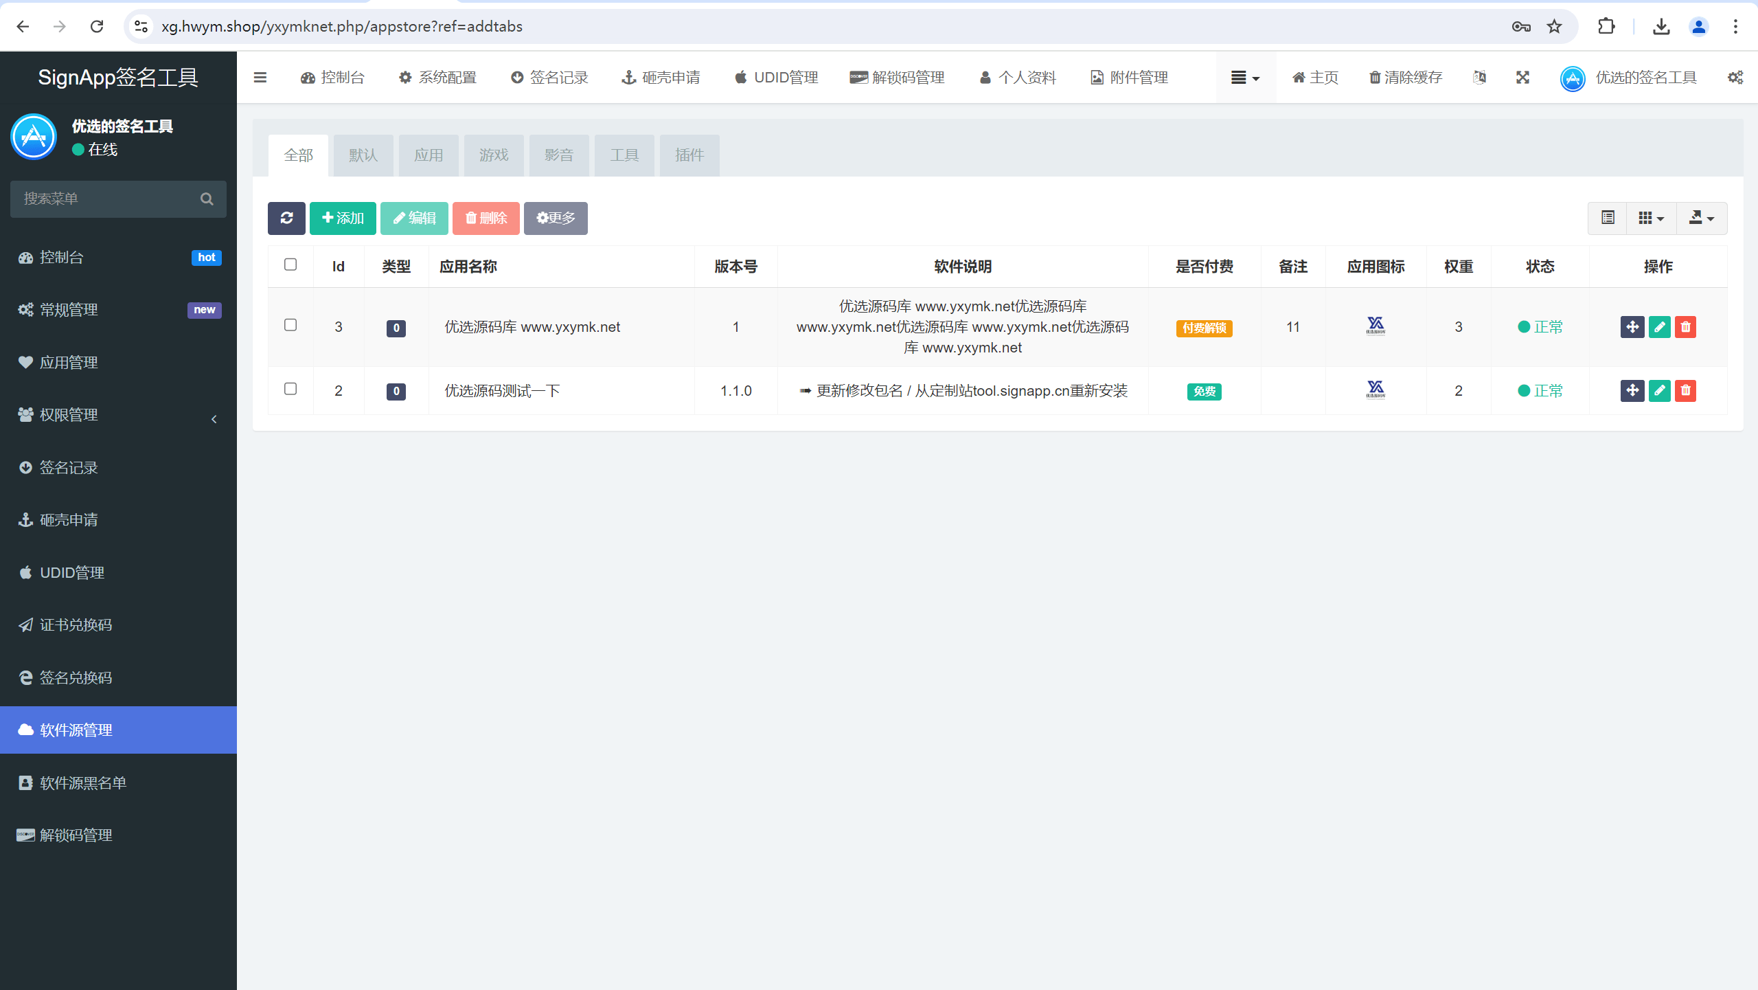Open browser three-dot menu
This screenshot has width=1758, height=990.
[1735, 27]
